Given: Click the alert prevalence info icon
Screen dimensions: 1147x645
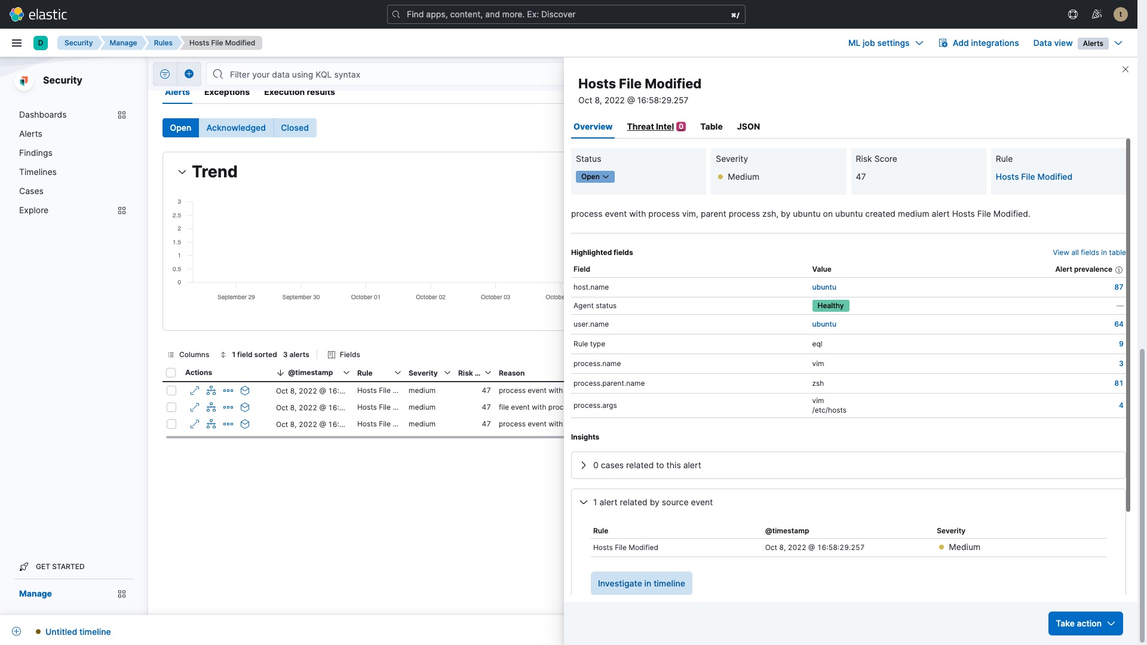Looking at the screenshot, I should click(1119, 270).
